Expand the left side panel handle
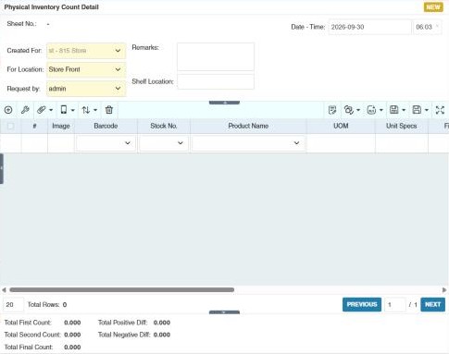The width and height of the screenshot is (449, 354). pos(2,168)
